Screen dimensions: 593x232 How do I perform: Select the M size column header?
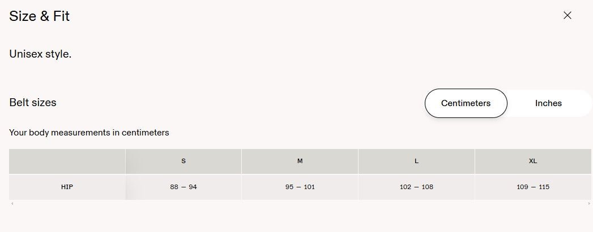[x=300, y=161]
